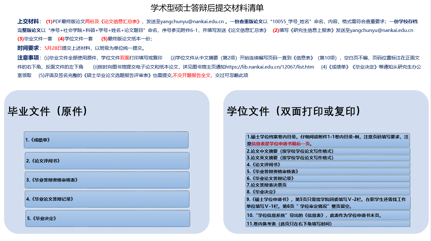Select the 5.《毕业决定》 box in 毕业文件
The image size is (431, 241).
[108, 218]
